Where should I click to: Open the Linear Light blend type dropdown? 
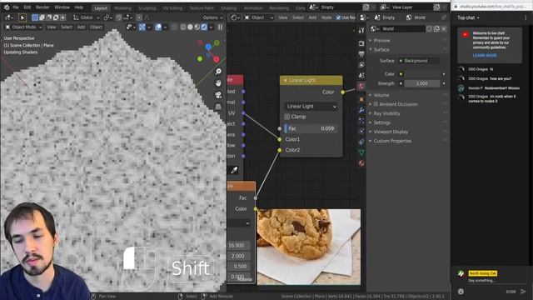coord(311,107)
